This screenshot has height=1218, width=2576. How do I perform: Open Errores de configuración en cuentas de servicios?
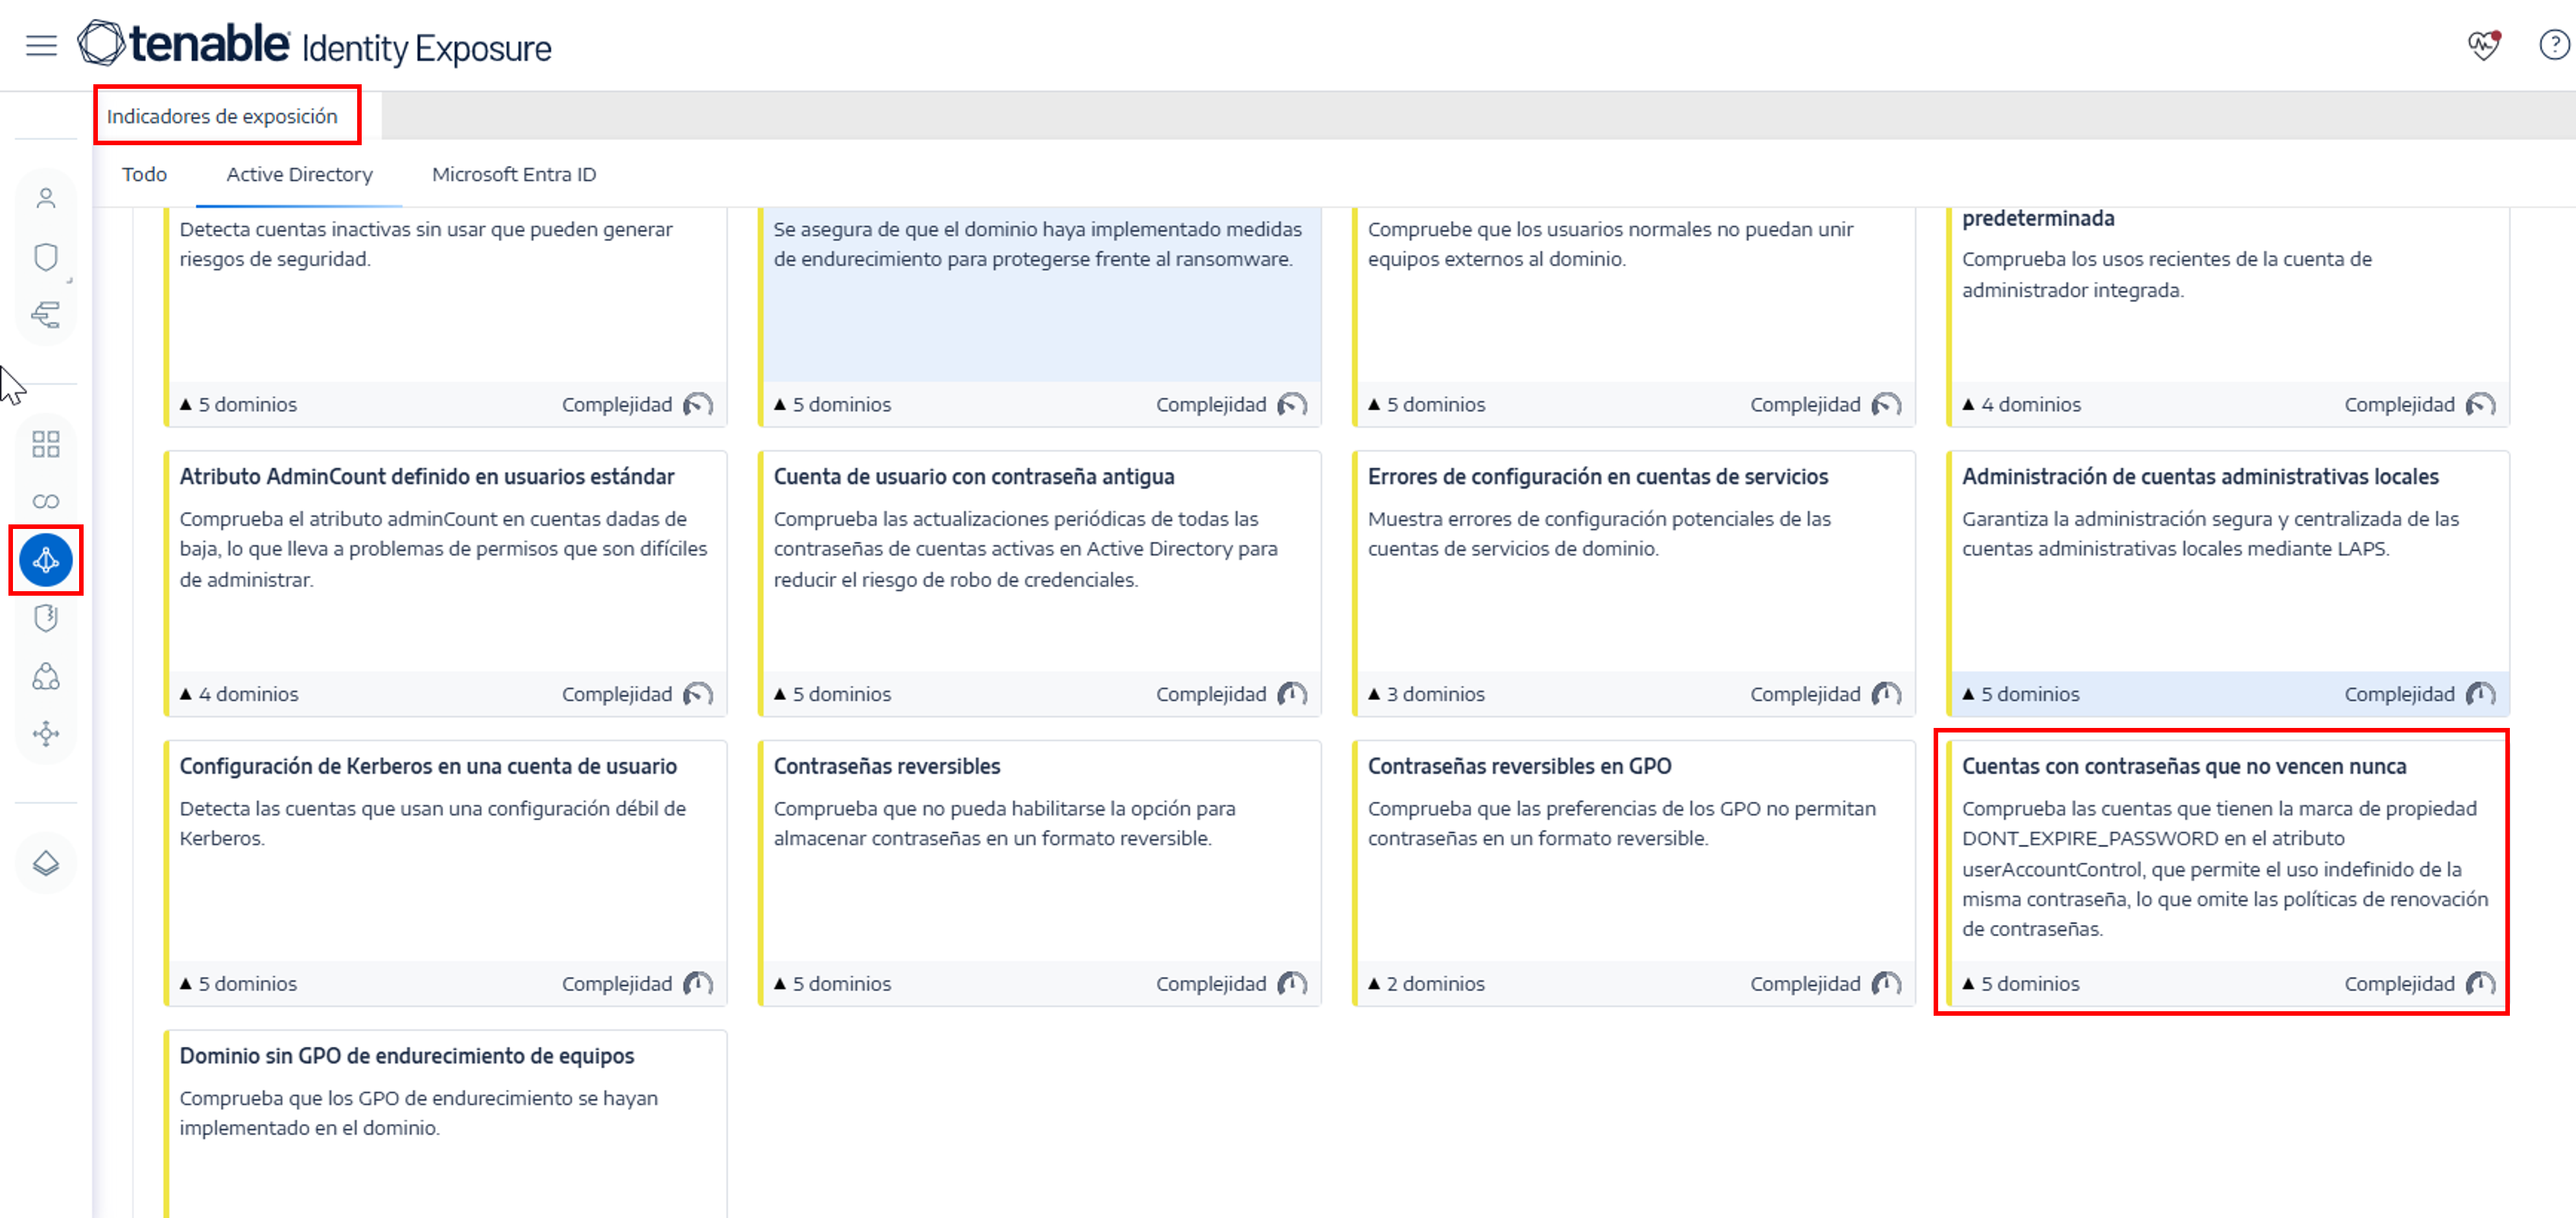pos(1598,477)
